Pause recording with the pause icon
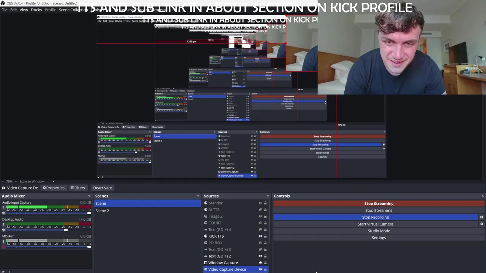Image resolution: width=486 pixels, height=273 pixels. click(x=481, y=217)
